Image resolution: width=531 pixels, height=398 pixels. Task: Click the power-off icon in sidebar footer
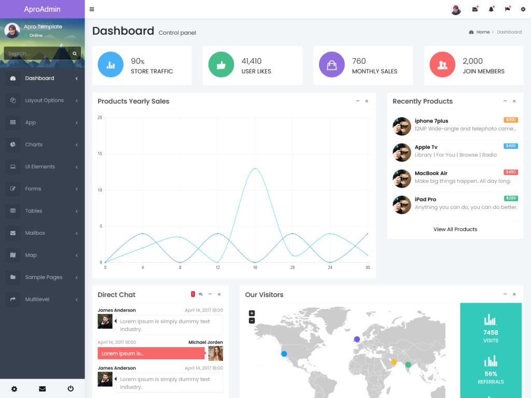tap(70, 388)
